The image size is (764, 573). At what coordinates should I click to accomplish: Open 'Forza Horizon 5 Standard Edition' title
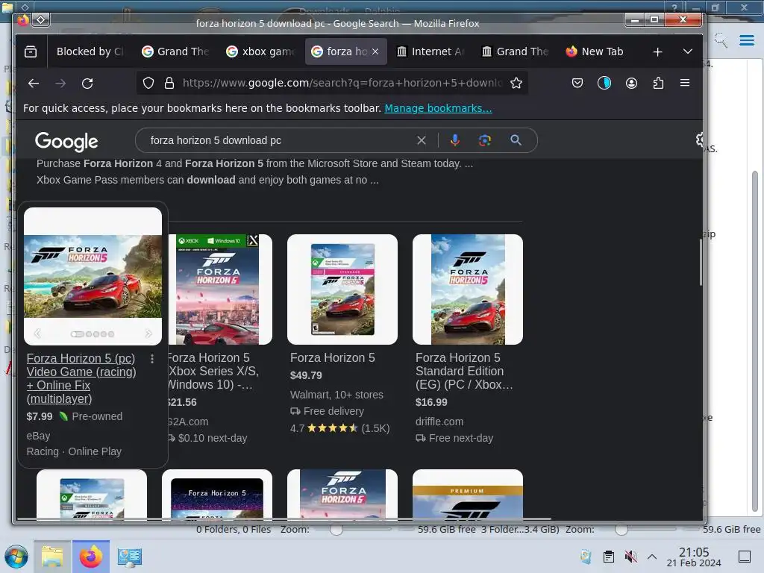pyautogui.click(x=464, y=372)
